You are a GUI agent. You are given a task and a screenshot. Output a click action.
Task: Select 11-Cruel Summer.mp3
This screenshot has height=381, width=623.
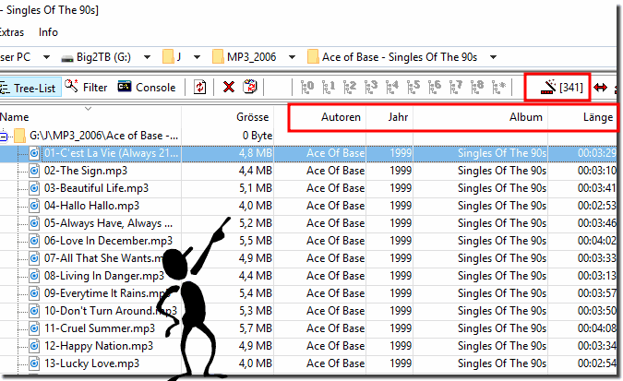pos(100,328)
